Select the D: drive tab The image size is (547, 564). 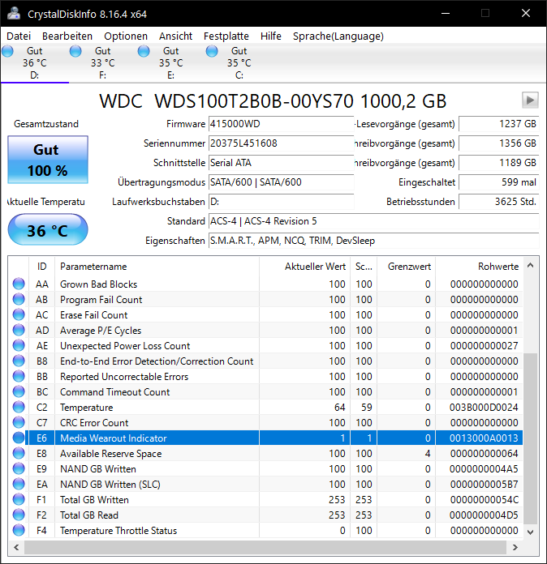(35, 63)
